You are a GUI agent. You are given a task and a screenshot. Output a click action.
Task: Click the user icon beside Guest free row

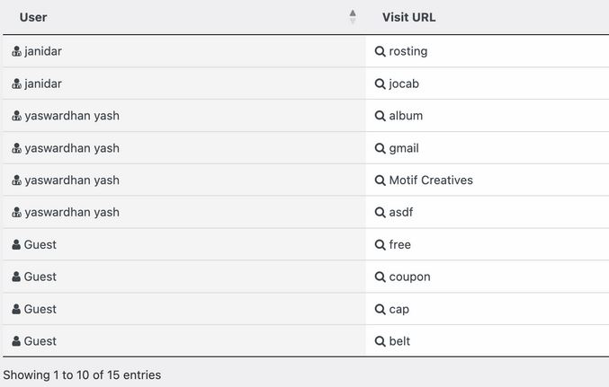[x=16, y=245]
